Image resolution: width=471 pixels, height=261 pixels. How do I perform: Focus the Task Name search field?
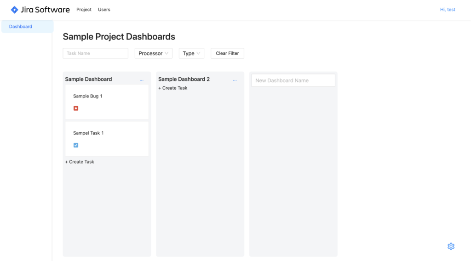(x=95, y=53)
